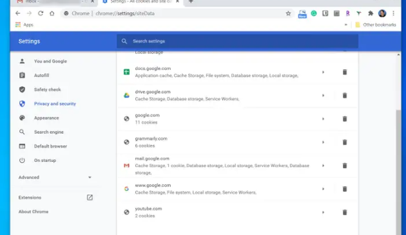Close the Gmail Inbox tab
Screen dimensions: 406x235
point(92,1)
